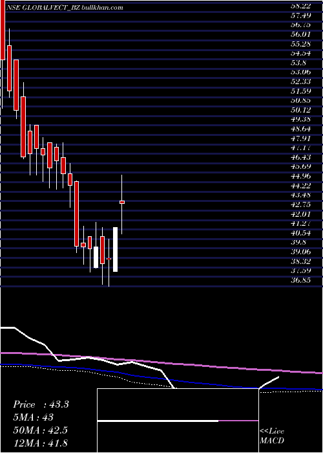Select the 39.06 price axis label
323x453 pixels.
tap(301, 252)
